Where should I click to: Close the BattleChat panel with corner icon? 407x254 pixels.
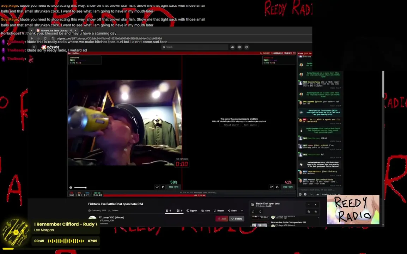click(294, 53)
